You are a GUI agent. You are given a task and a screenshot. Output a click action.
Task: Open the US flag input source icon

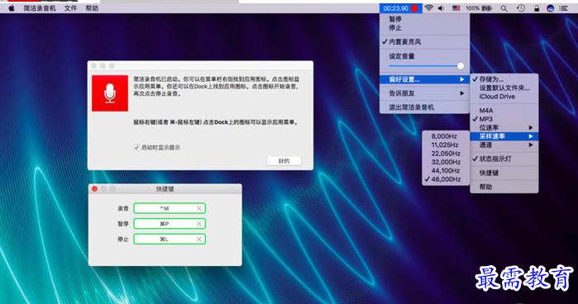click(x=456, y=8)
